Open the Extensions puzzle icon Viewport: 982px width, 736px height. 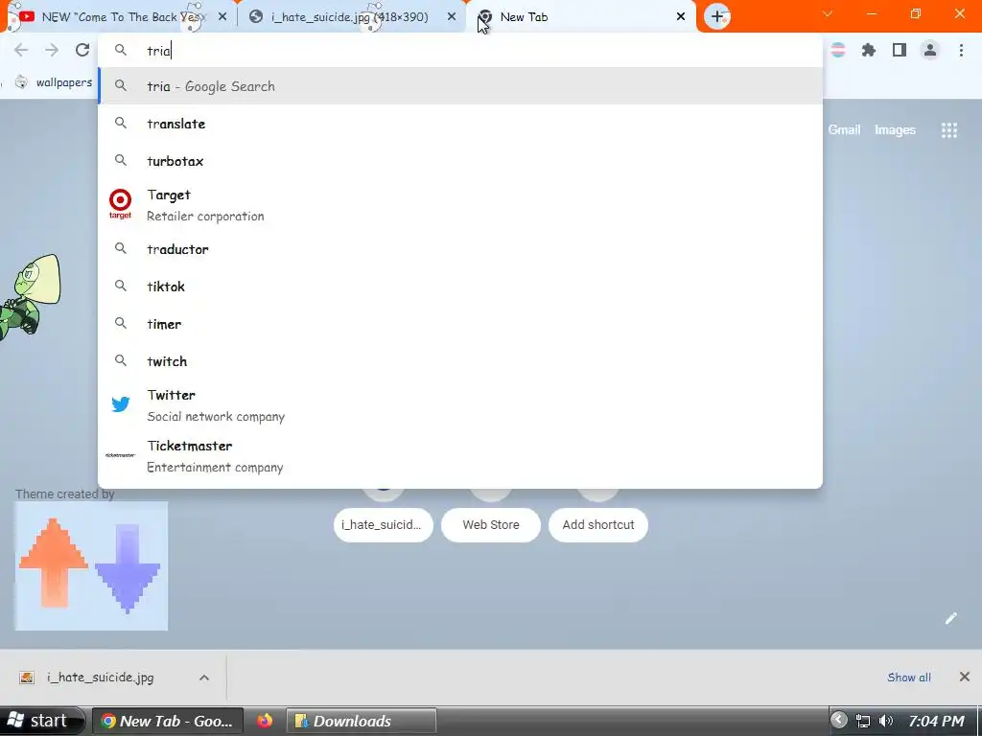pyautogui.click(x=868, y=50)
